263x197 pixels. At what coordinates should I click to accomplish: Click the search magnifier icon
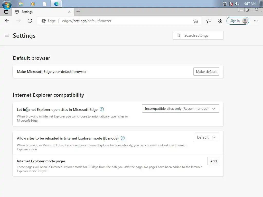179,35
